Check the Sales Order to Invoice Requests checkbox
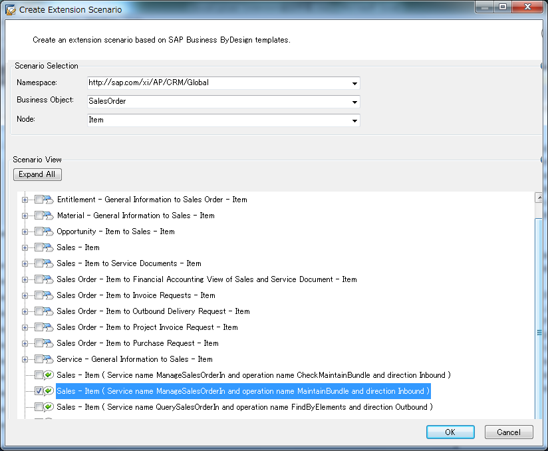Viewport: 548px width, 451px height. pyautogui.click(x=39, y=295)
